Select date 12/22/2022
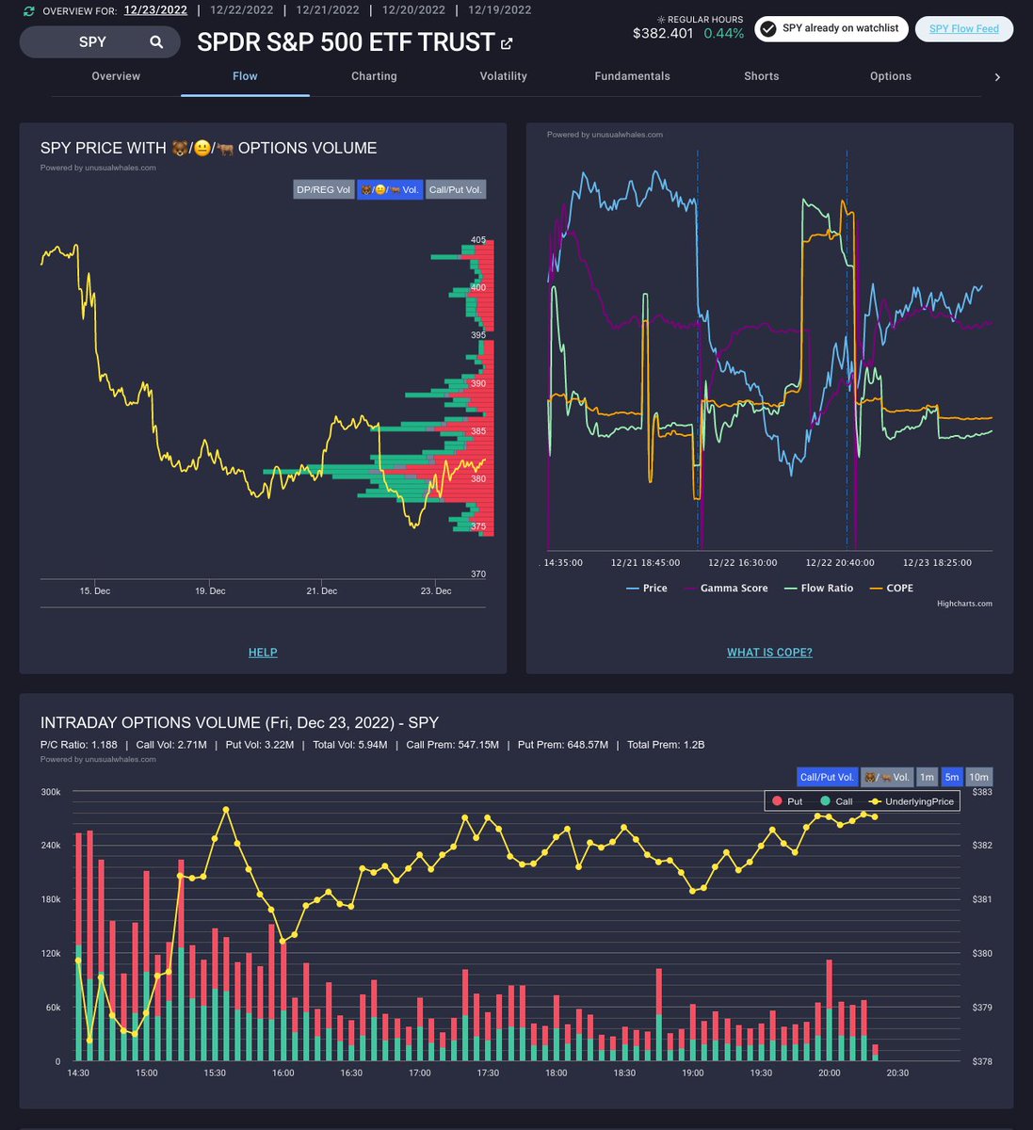 pos(242,10)
